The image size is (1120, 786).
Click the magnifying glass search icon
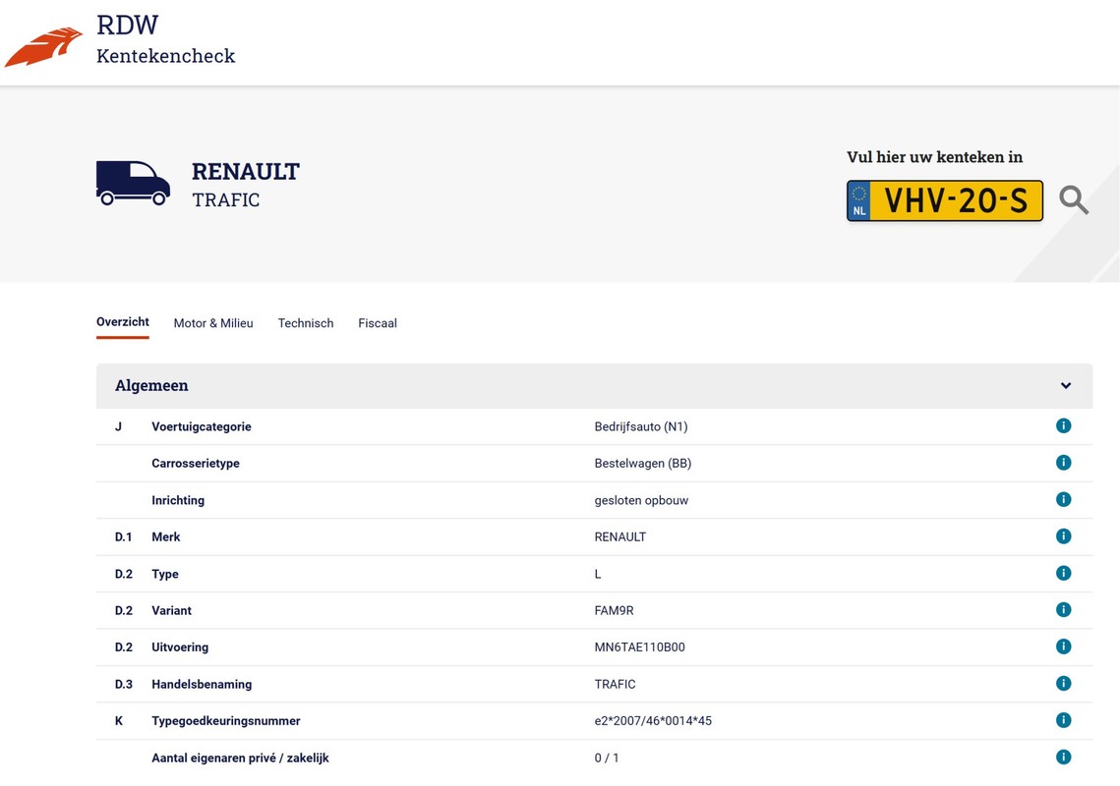[1074, 199]
